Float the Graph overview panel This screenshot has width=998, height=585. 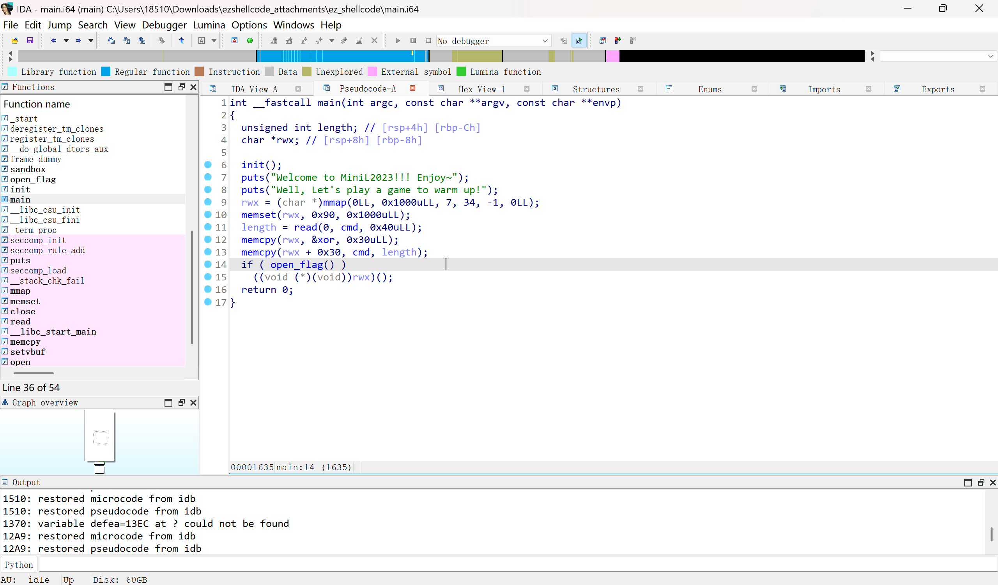pos(181,403)
